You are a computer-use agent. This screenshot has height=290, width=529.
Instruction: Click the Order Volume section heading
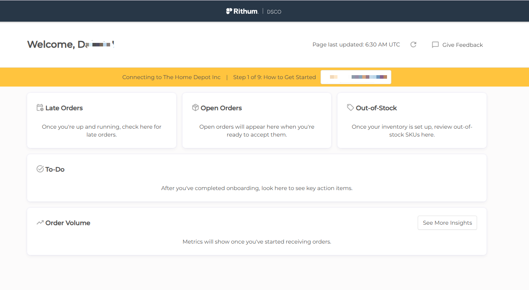[68, 223]
